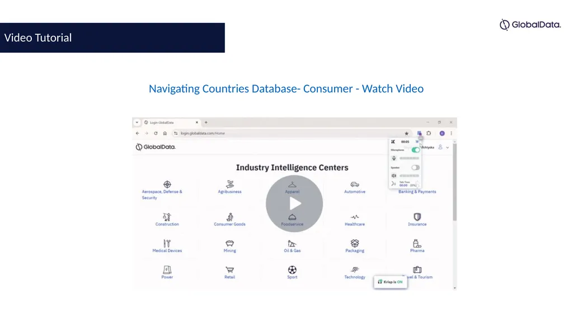Click the GlobalData logo inside the browser page
573x322 pixels.
click(x=156, y=147)
